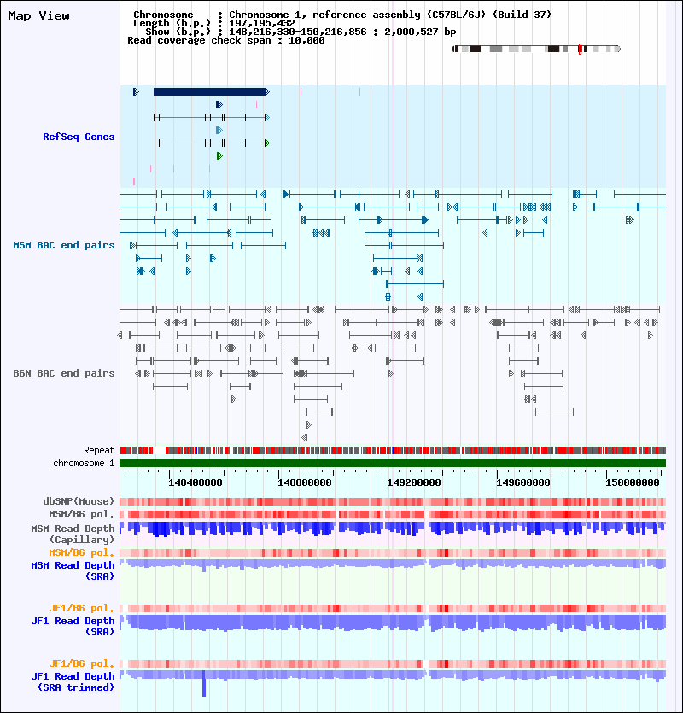Click the dbSNP(Mouse) density heat bar

pyautogui.click(x=393, y=501)
